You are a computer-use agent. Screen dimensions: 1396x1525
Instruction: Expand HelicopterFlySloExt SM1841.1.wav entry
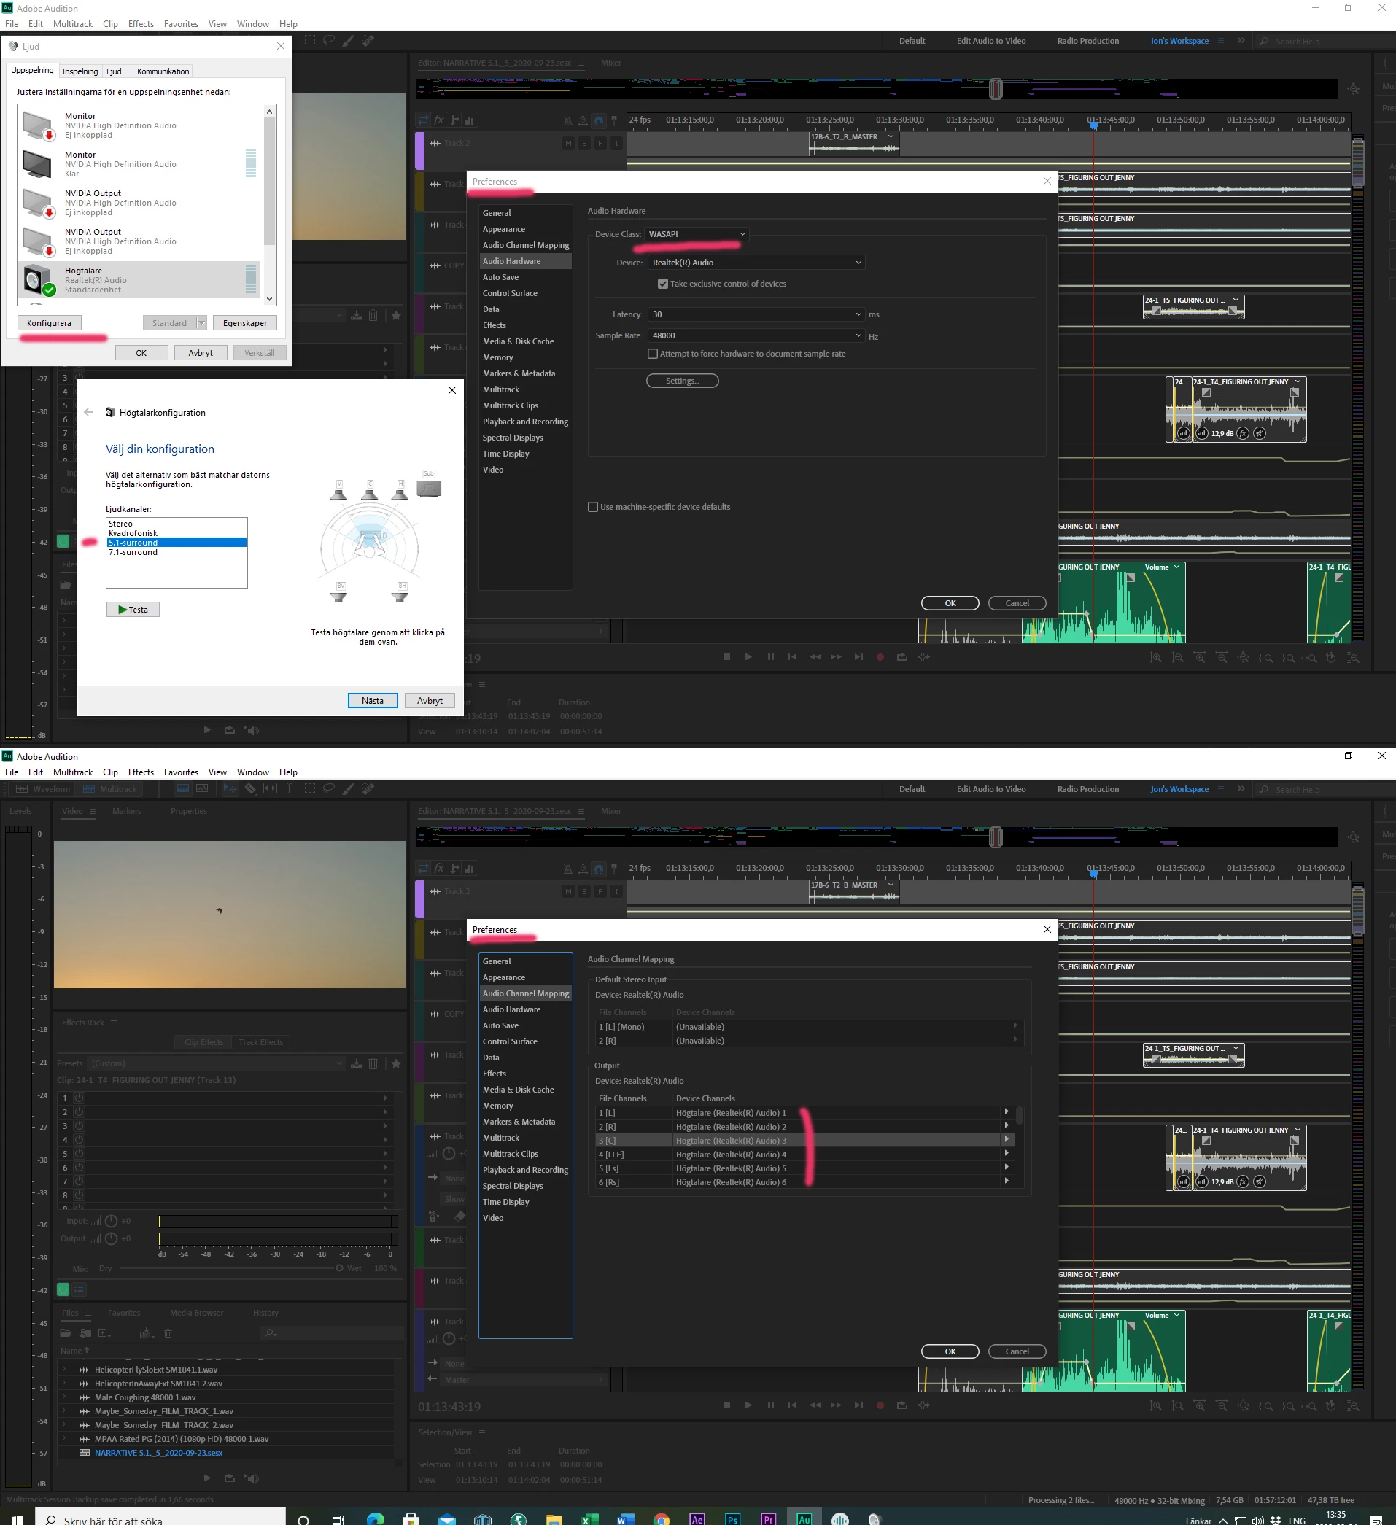click(64, 1369)
